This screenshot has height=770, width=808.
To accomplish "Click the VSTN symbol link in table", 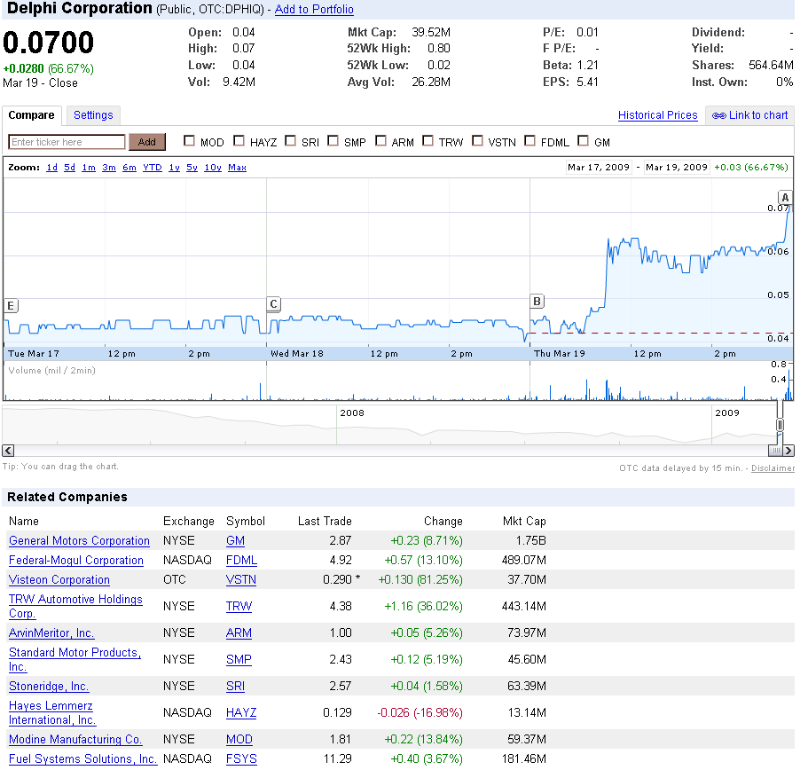I will (241, 580).
